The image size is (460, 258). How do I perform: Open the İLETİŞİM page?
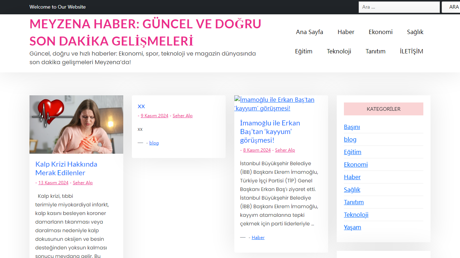click(x=411, y=51)
